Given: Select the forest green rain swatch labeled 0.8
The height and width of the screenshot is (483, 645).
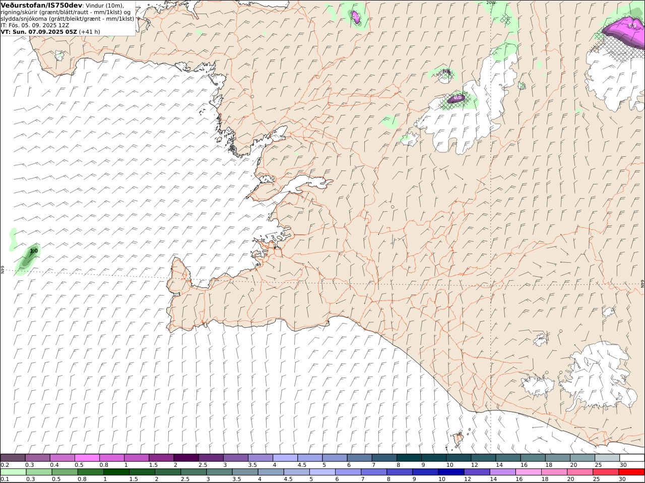Looking at the screenshot, I should [x=91, y=472].
